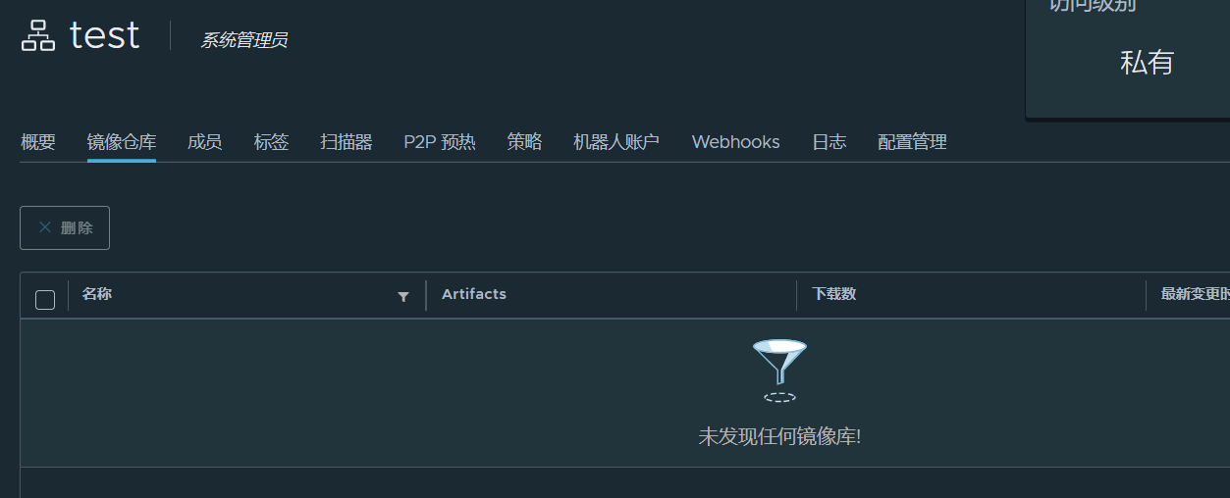The width and height of the screenshot is (1230, 498).
Task: Click the 下载数 column header
Action: tap(833, 294)
